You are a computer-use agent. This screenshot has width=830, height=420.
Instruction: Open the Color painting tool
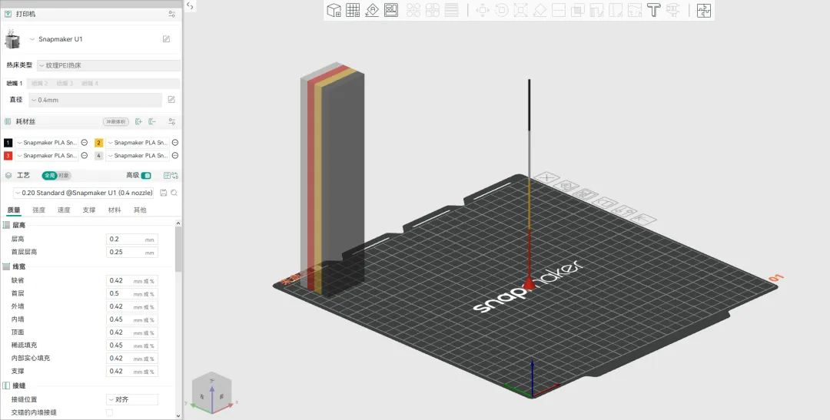[x=635, y=10]
